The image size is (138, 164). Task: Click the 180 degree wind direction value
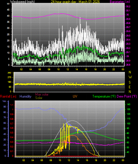(9, 82)
